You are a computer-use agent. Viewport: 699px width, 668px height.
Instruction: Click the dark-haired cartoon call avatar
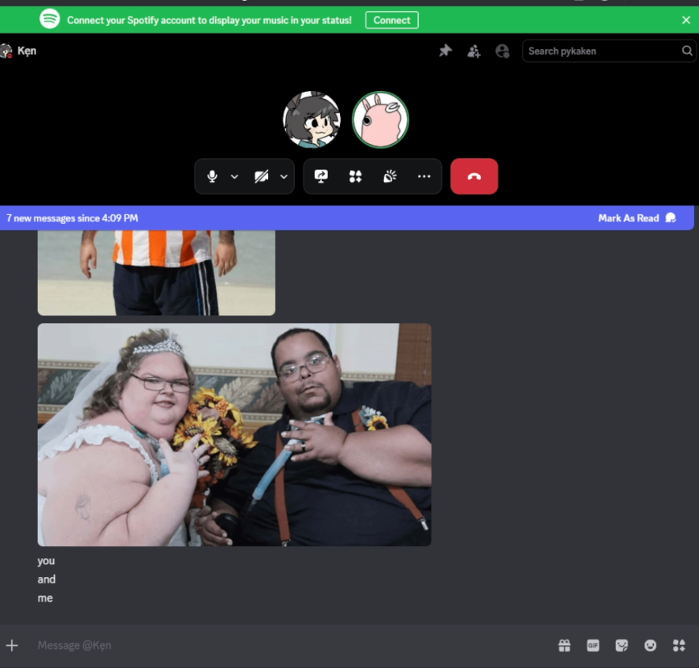pyautogui.click(x=312, y=119)
